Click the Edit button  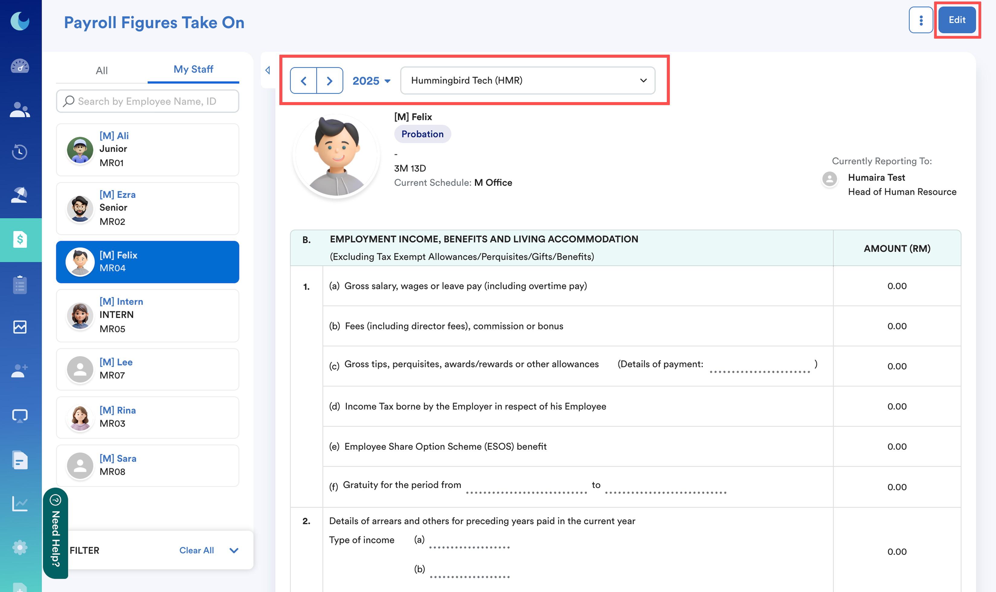(956, 20)
